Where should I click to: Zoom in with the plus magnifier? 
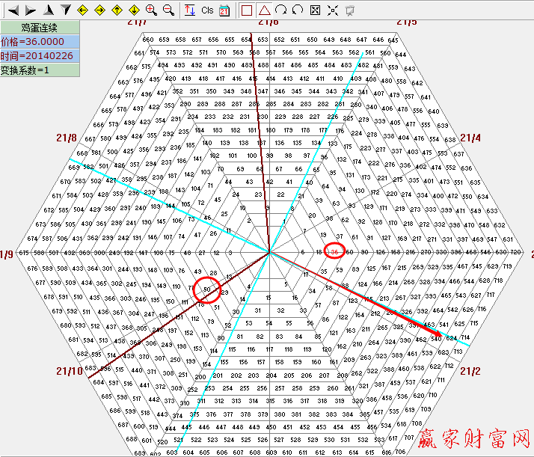tap(151, 10)
